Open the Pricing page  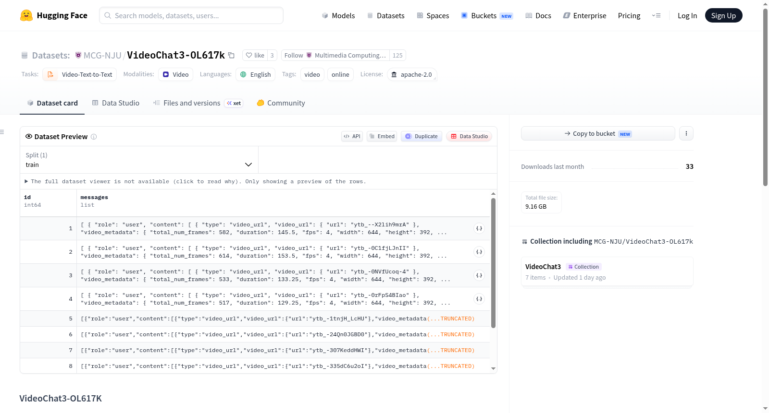pos(629,15)
